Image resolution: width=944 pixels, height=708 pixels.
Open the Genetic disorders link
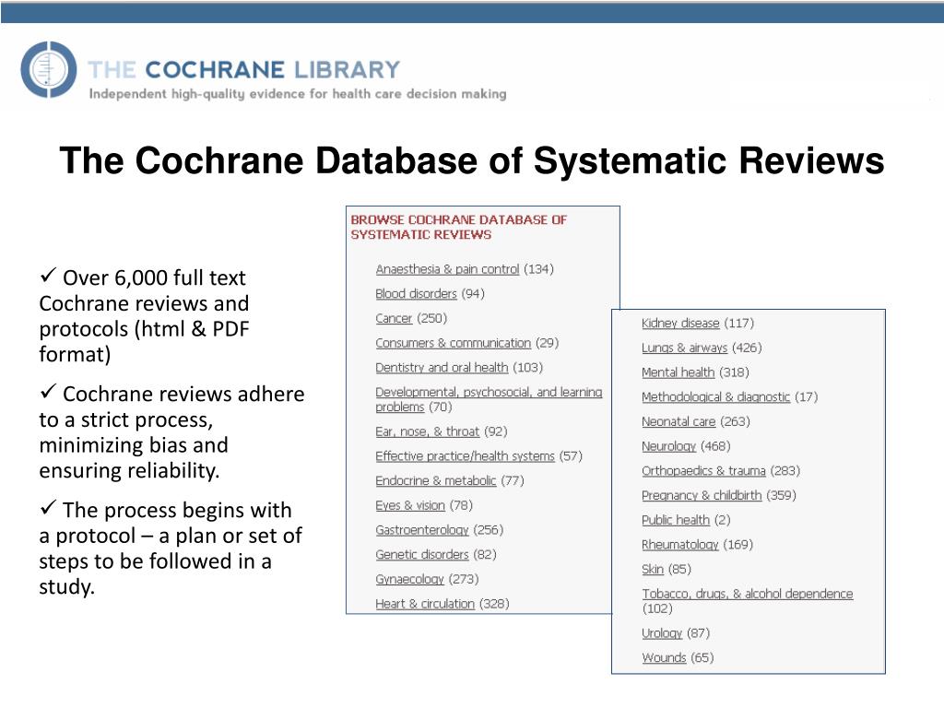click(421, 554)
